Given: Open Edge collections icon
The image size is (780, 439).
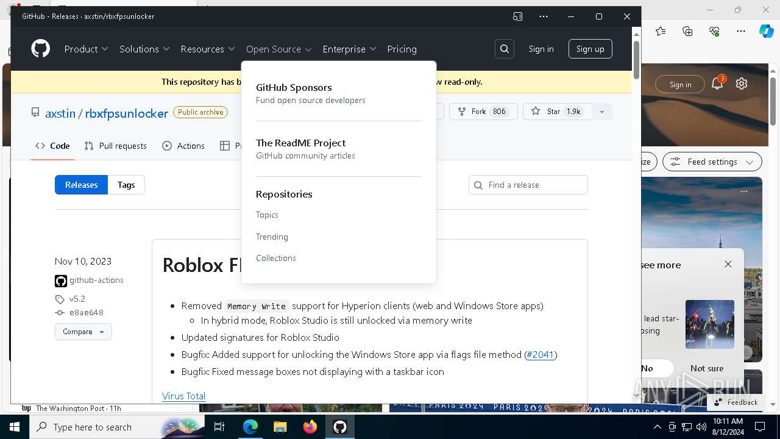Looking at the screenshot, I should [x=688, y=31].
